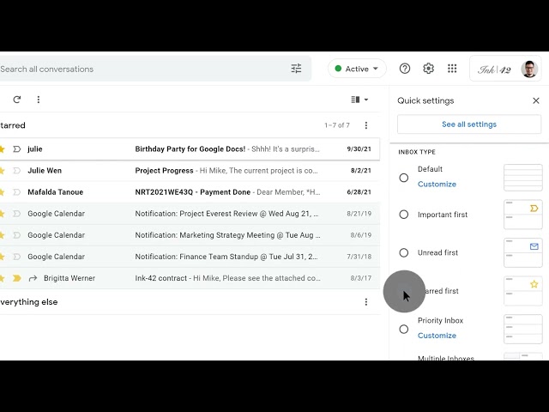Click Customize under Default inbox
549x412 pixels.
click(437, 185)
